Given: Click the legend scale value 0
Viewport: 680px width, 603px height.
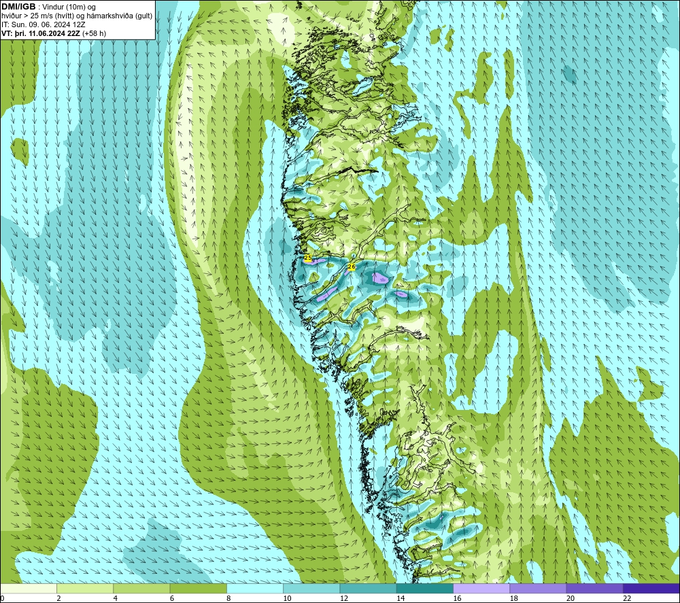Looking at the screenshot, I should tap(2, 598).
